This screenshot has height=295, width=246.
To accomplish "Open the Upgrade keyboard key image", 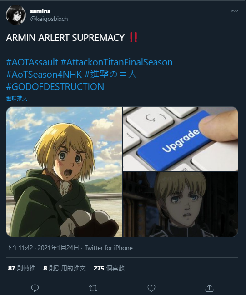I will point(181,139).
